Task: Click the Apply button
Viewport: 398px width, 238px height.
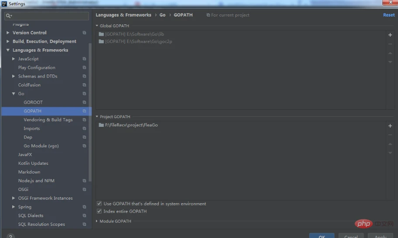Action: coord(381,236)
